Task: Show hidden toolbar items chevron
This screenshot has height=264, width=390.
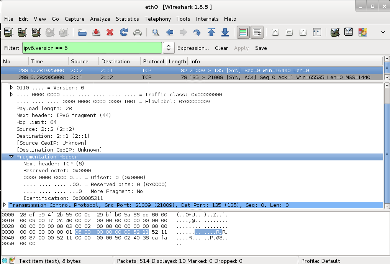Action: coord(383,32)
